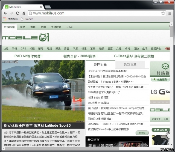Open 困難的抉擇(對我而言) discussion
The height and width of the screenshot is (152, 175).
(x=100, y=119)
